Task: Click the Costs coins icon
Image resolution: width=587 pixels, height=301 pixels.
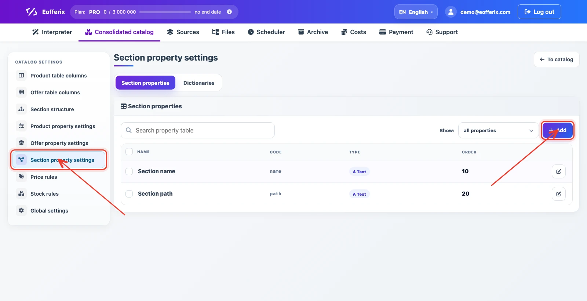Action: [344, 32]
